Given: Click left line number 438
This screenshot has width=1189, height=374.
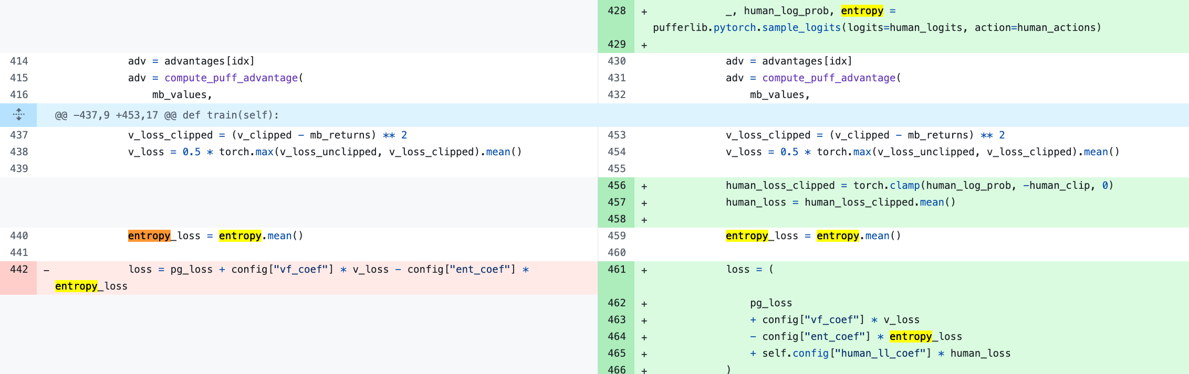Looking at the screenshot, I should click(19, 152).
